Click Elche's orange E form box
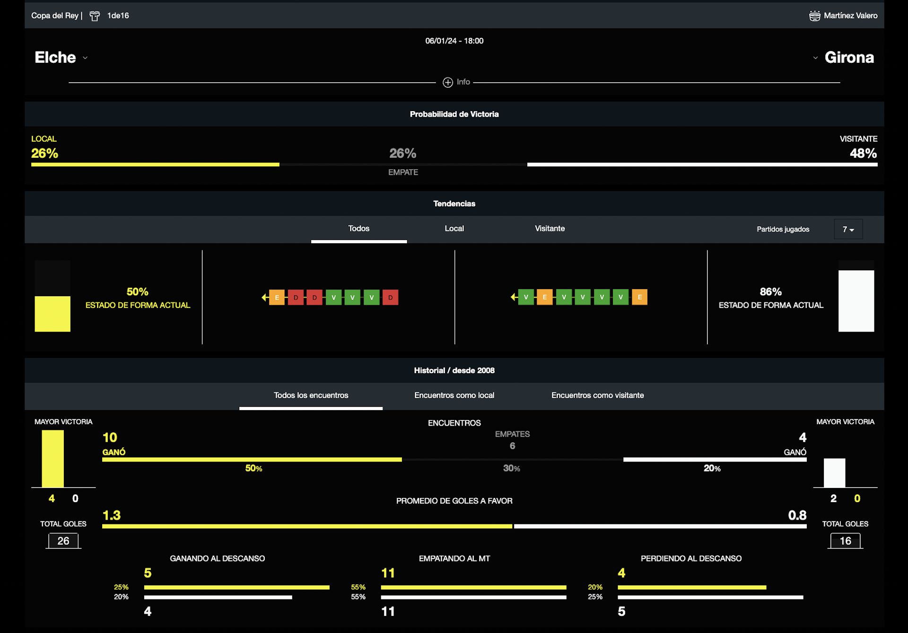This screenshot has height=633, width=908. coord(277,298)
